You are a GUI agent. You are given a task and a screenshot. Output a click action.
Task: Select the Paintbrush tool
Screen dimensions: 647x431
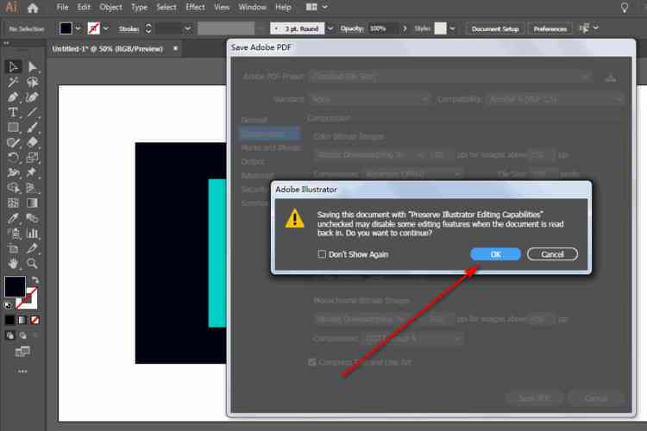click(32, 128)
